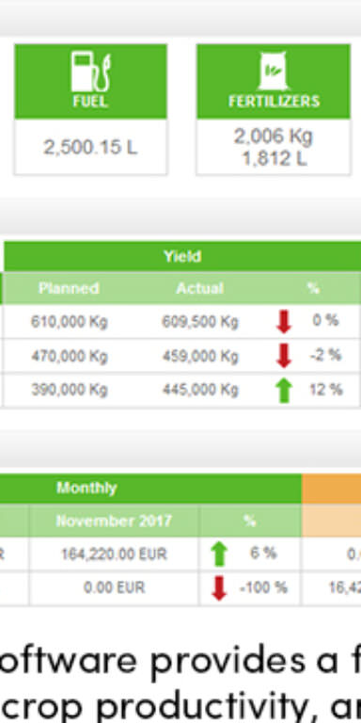The height and width of the screenshot is (723, 361).
Task: Click the Yield table header
Action: 182,256
